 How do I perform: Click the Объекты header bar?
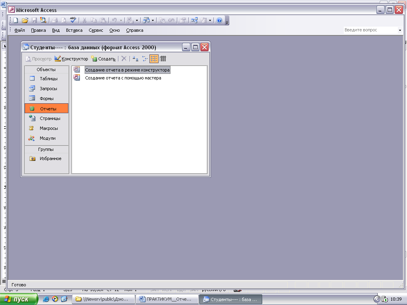pyautogui.click(x=47, y=69)
